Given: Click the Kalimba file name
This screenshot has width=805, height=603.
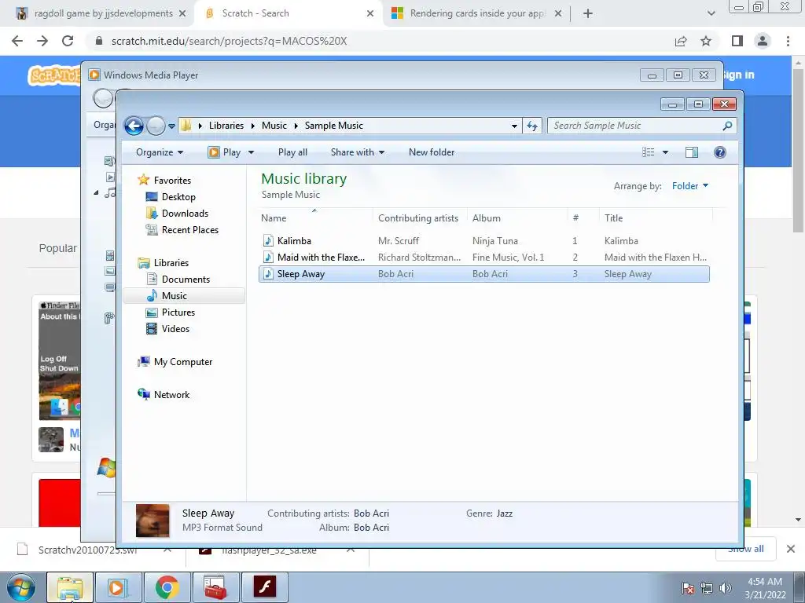Looking at the screenshot, I should tap(294, 240).
